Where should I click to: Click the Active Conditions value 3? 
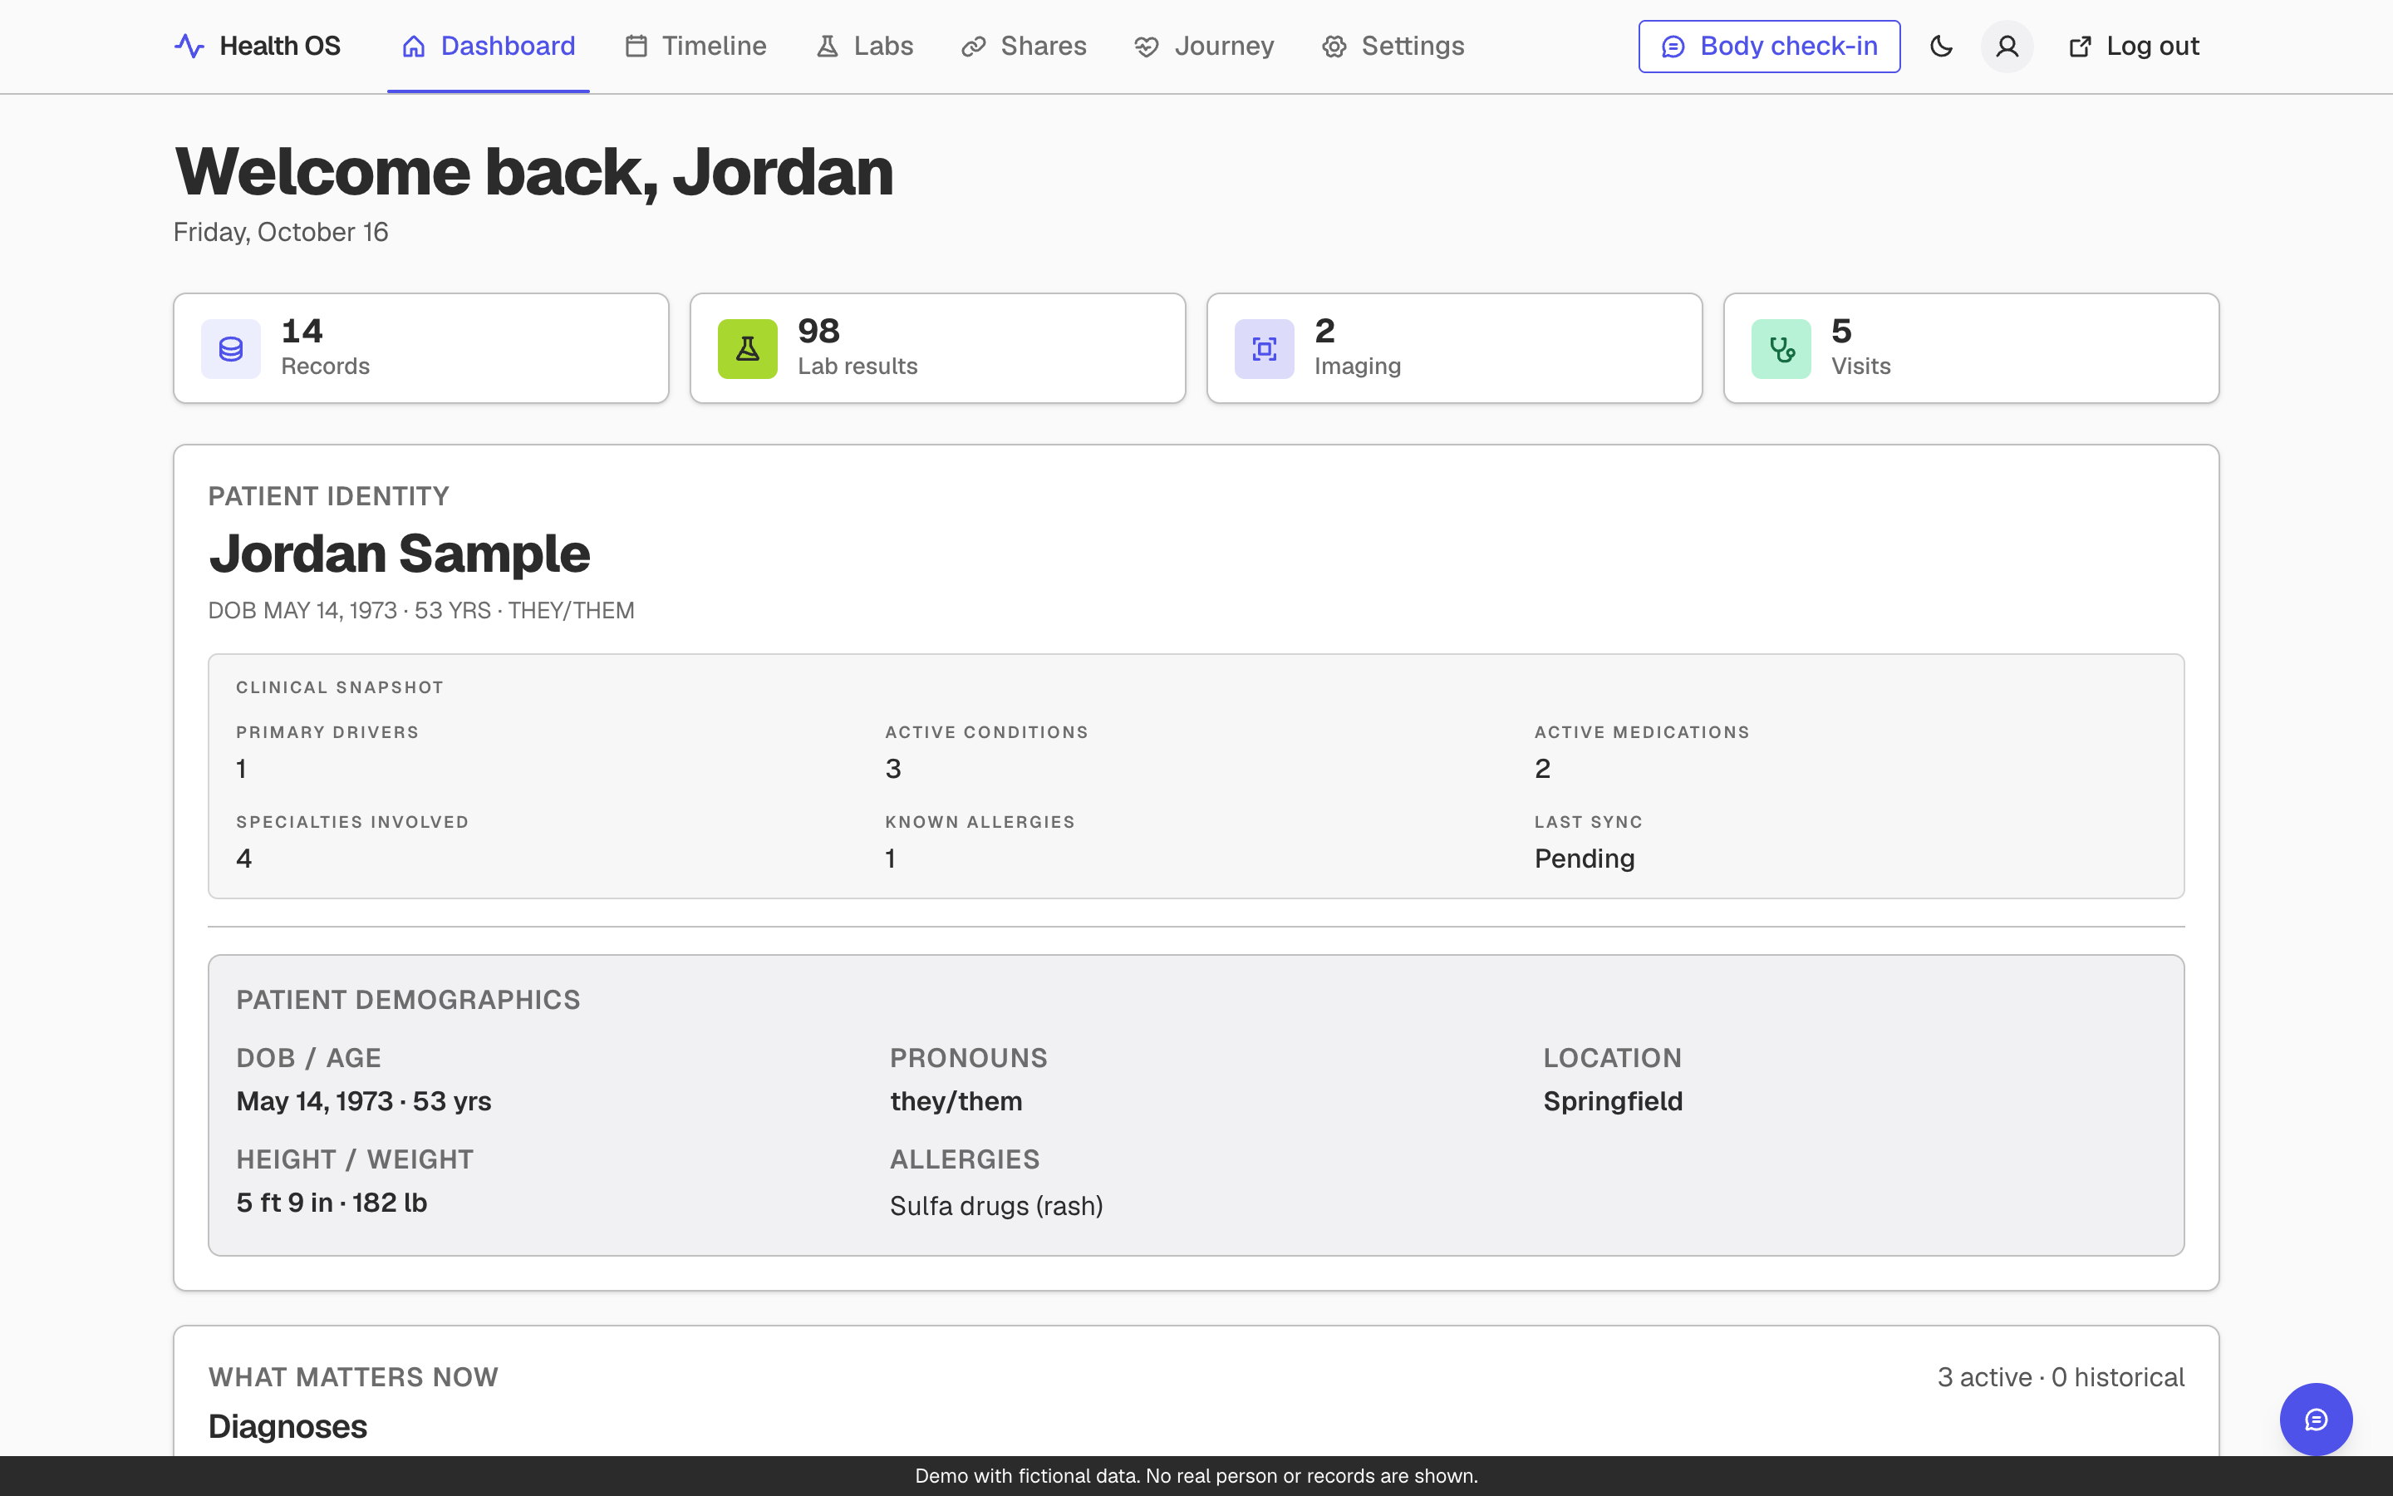[893, 769]
